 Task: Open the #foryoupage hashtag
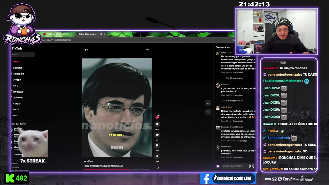pyautogui.click(x=117, y=166)
